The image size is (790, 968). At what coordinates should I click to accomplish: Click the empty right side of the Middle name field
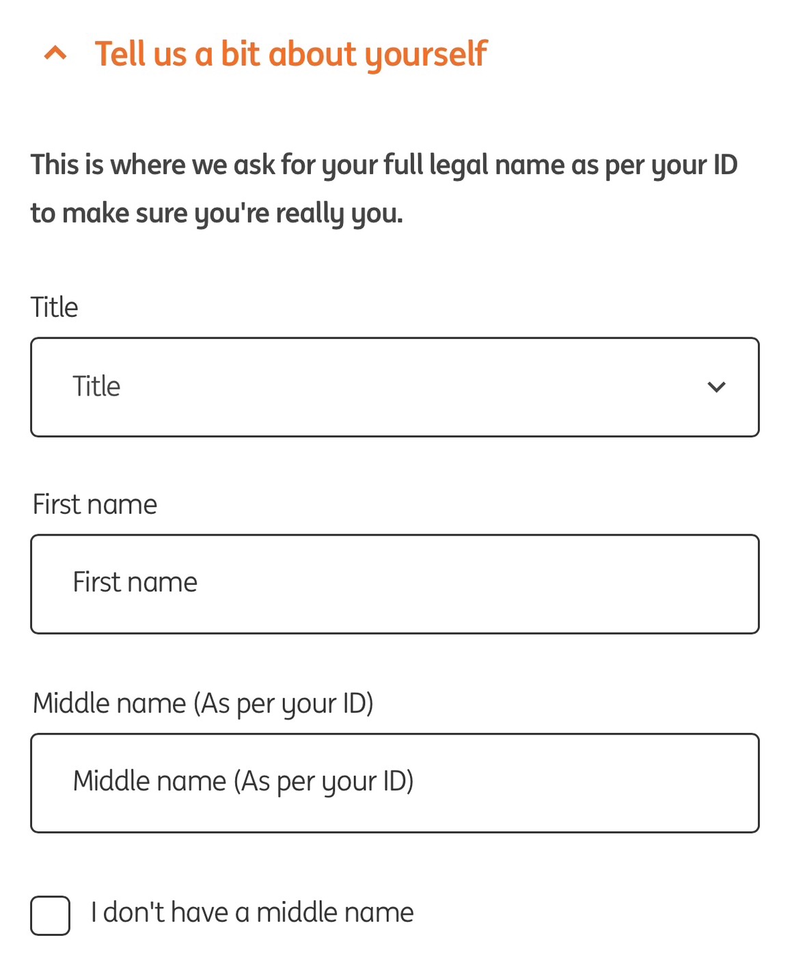point(615,783)
